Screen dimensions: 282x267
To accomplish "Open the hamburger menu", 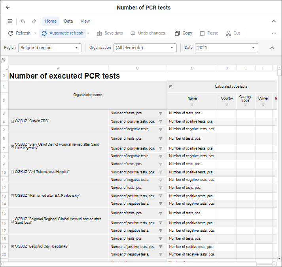I will click(x=10, y=21).
